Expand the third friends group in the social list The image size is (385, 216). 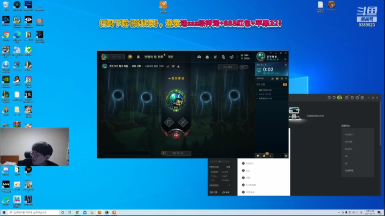[x=264, y=98]
